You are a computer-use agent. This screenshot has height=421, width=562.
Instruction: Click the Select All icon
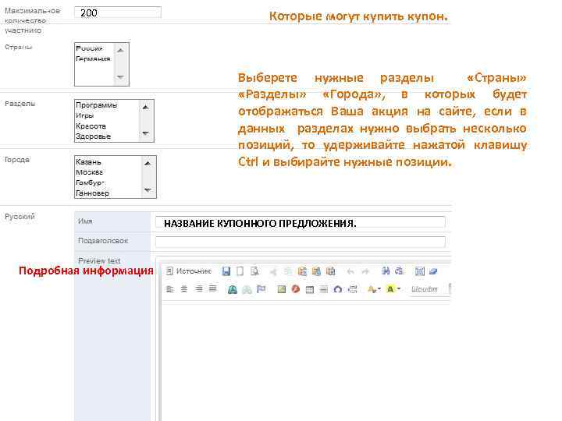click(419, 271)
